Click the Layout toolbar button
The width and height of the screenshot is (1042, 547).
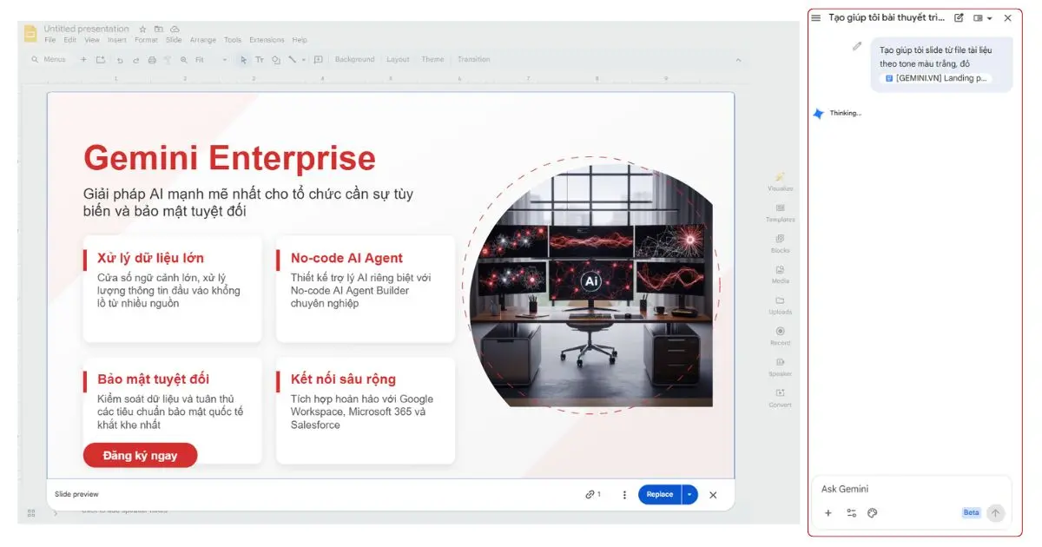(398, 60)
